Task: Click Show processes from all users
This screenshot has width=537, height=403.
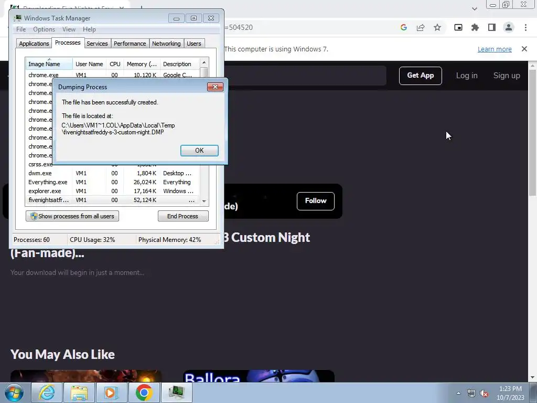Action: coord(72,216)
